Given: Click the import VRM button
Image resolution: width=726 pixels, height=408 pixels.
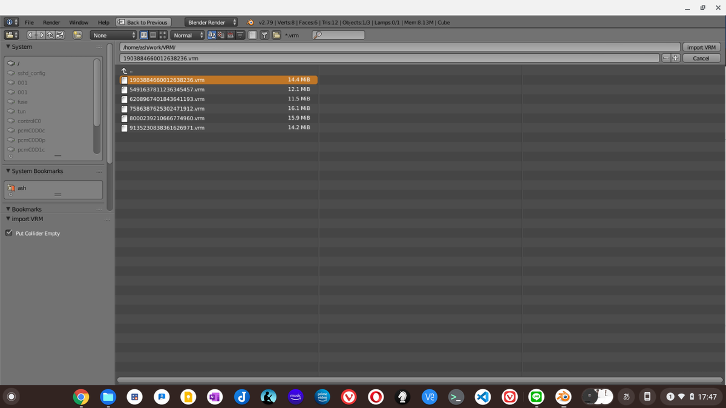Looking at the screenshot, I should click(702, 47).
